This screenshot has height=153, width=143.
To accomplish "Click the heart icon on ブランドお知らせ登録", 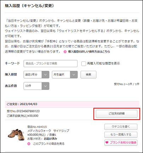I will tap(107, 142).
